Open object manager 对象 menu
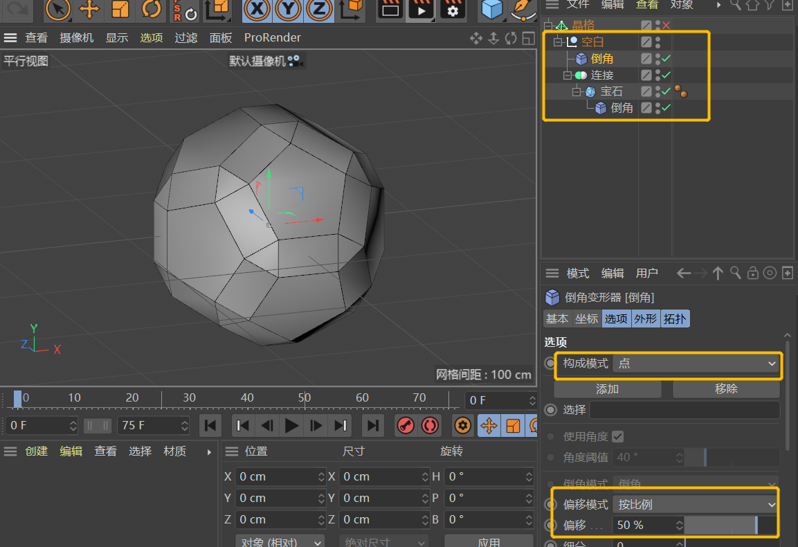Screen dimensions: 798x547 tap(682, 5)
